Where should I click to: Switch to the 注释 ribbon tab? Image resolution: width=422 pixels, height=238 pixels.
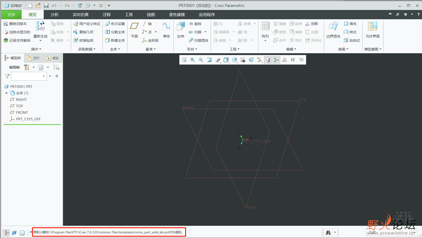tap(107, 15)
